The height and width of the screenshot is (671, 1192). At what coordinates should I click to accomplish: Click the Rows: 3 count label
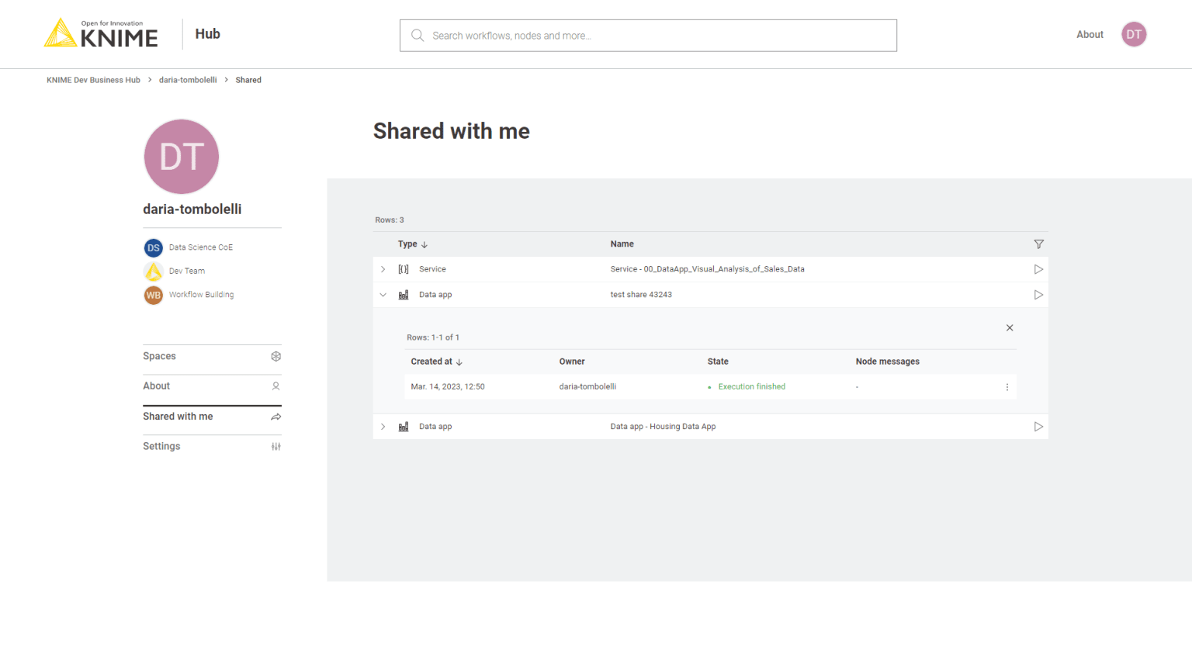tap(390, 220)
